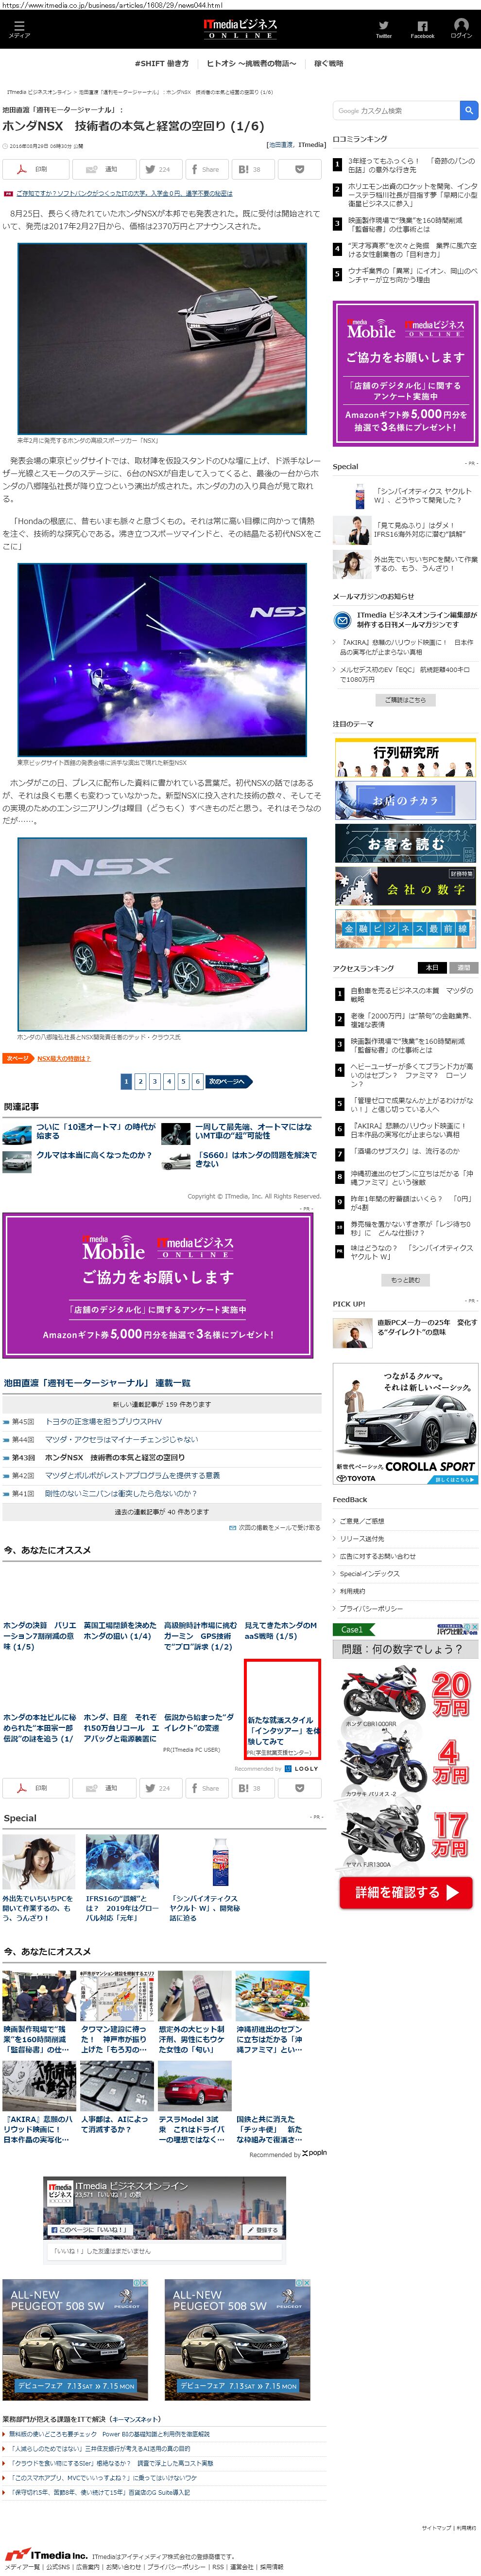Click 次回の掲載をメールで受け取る mail link

point(275,1528)
